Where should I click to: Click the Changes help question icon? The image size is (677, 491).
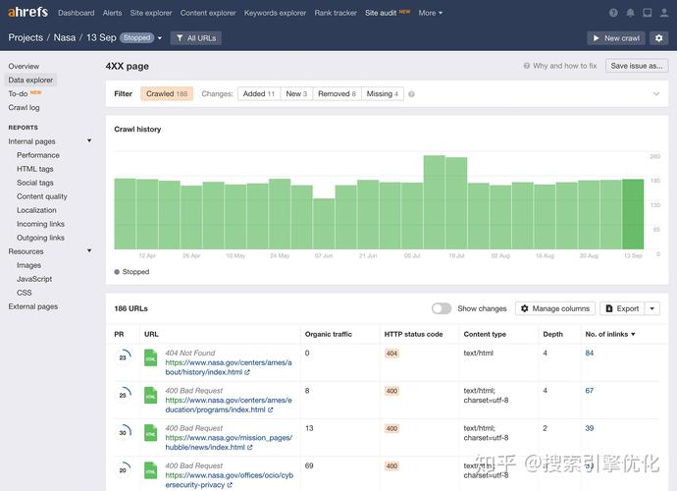pos(411,94)
